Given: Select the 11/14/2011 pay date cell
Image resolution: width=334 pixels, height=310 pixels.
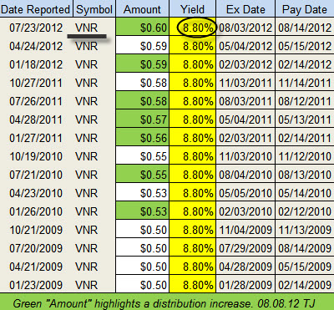Looking at the screenshot, I should pos(305,83).
